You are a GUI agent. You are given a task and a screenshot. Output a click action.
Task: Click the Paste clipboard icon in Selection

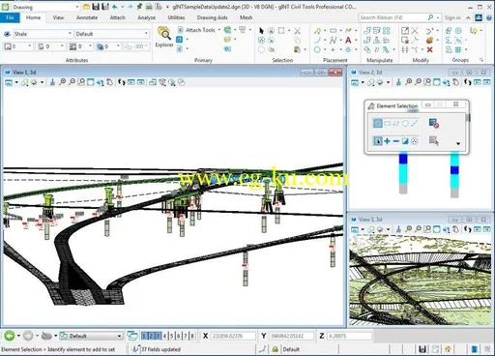click(297, 49)
